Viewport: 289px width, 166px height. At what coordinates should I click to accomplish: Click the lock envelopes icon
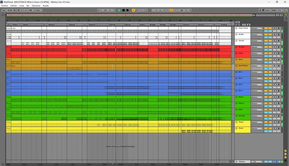[248, 25]
